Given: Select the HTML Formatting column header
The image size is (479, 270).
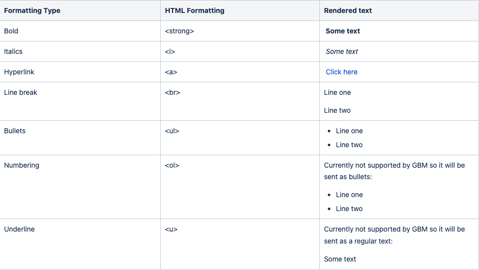Looking at the screenshot, I should [x=195, y=10].
